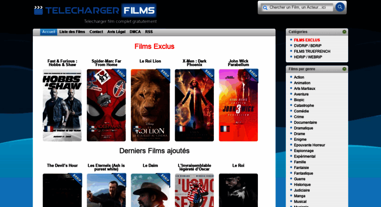This screenshot has height=207, width=381.
Task: Browse the Documentaire genre
Action: pyautogui.click(x=305, y=122)
